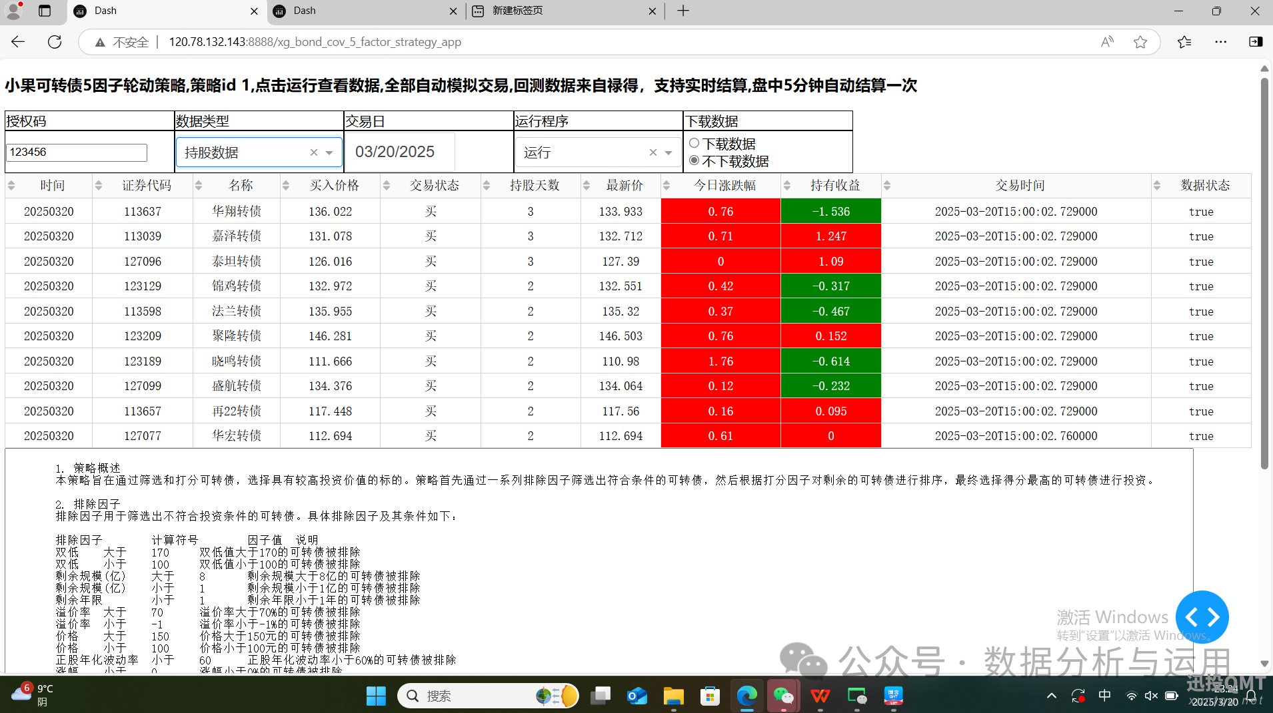
Task: Click 锦鸡转债 name cell
Action: [x=237, y=286]
